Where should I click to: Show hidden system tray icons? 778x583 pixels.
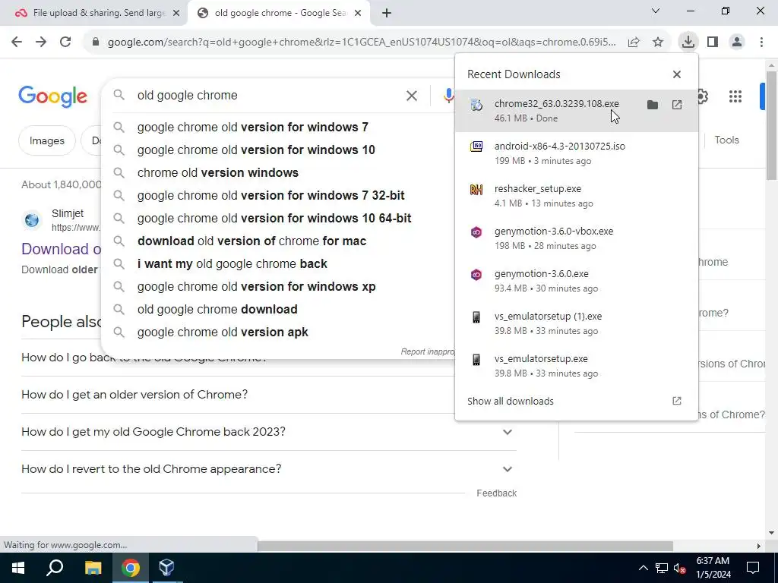(x=643, y=568)
